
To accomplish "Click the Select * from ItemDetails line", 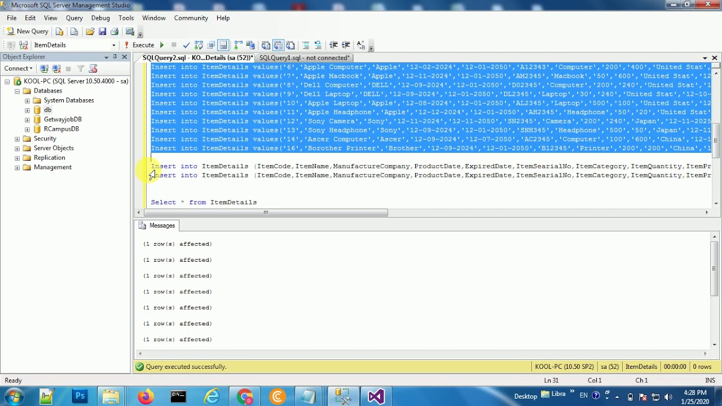I will pos(204,202).
